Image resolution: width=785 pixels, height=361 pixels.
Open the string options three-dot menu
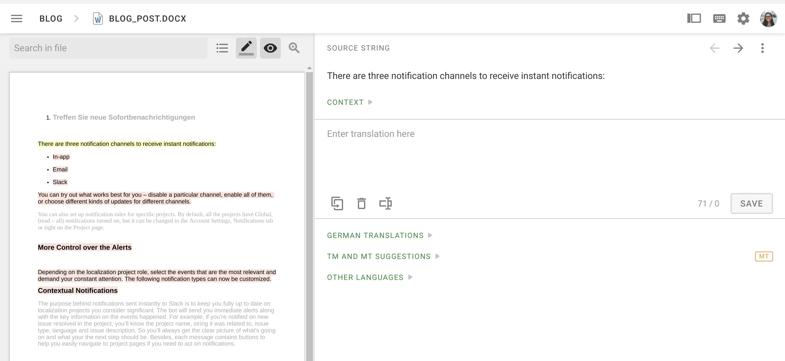coord(762,48)
